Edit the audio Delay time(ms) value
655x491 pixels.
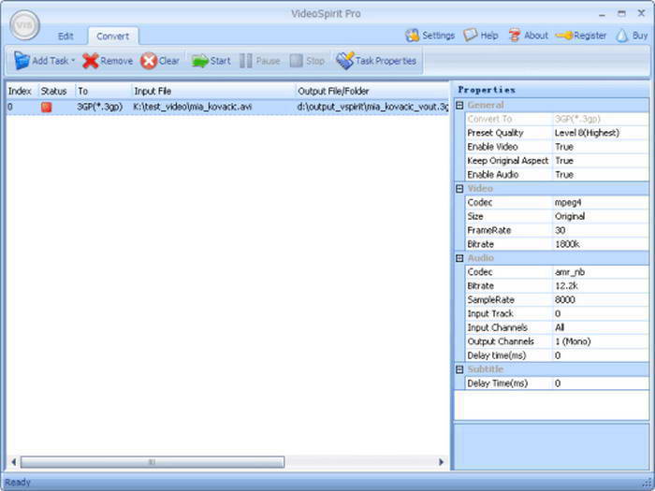[x=601, y=355]
